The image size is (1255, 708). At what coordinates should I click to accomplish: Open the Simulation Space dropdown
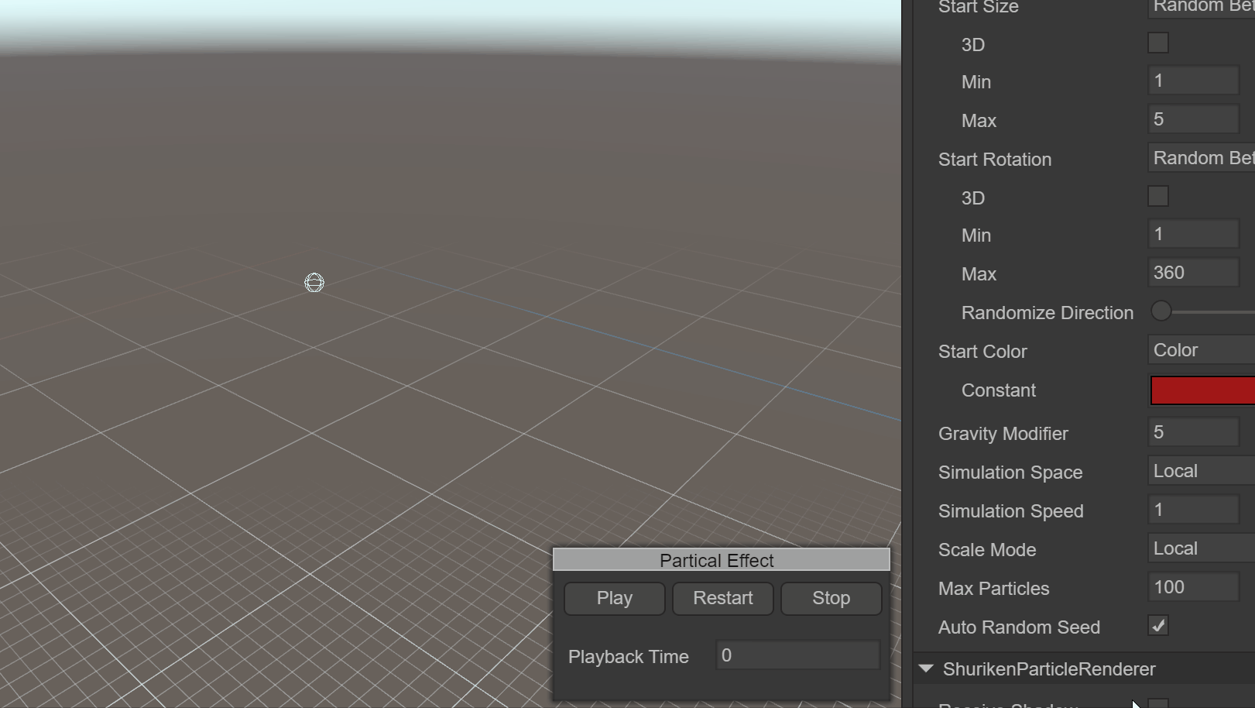[x=1202, y=471]
